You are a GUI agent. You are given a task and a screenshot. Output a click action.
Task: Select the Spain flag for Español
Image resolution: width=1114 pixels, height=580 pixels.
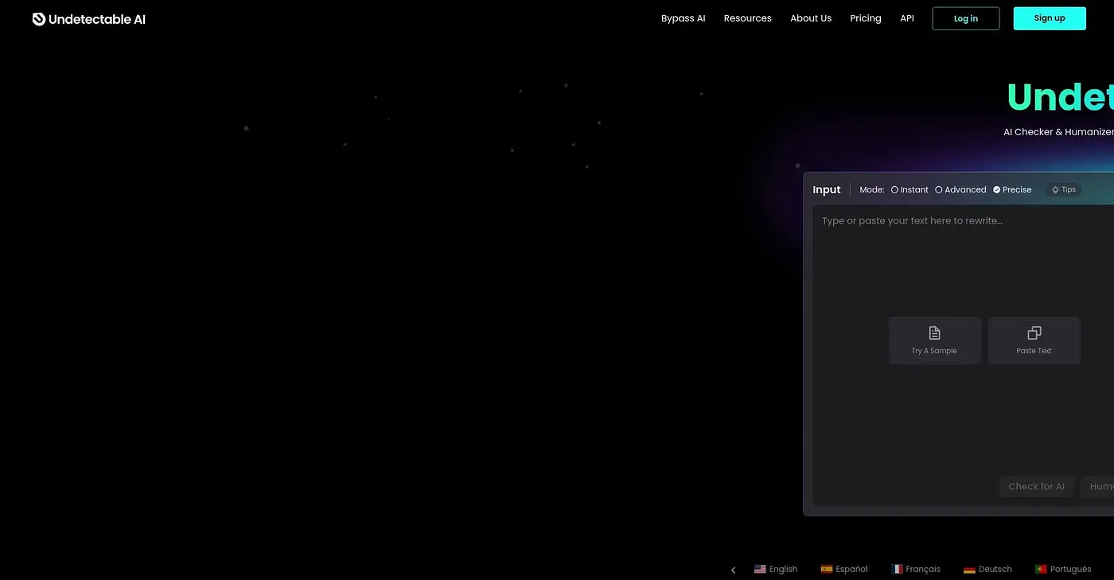tap(827, 569)
